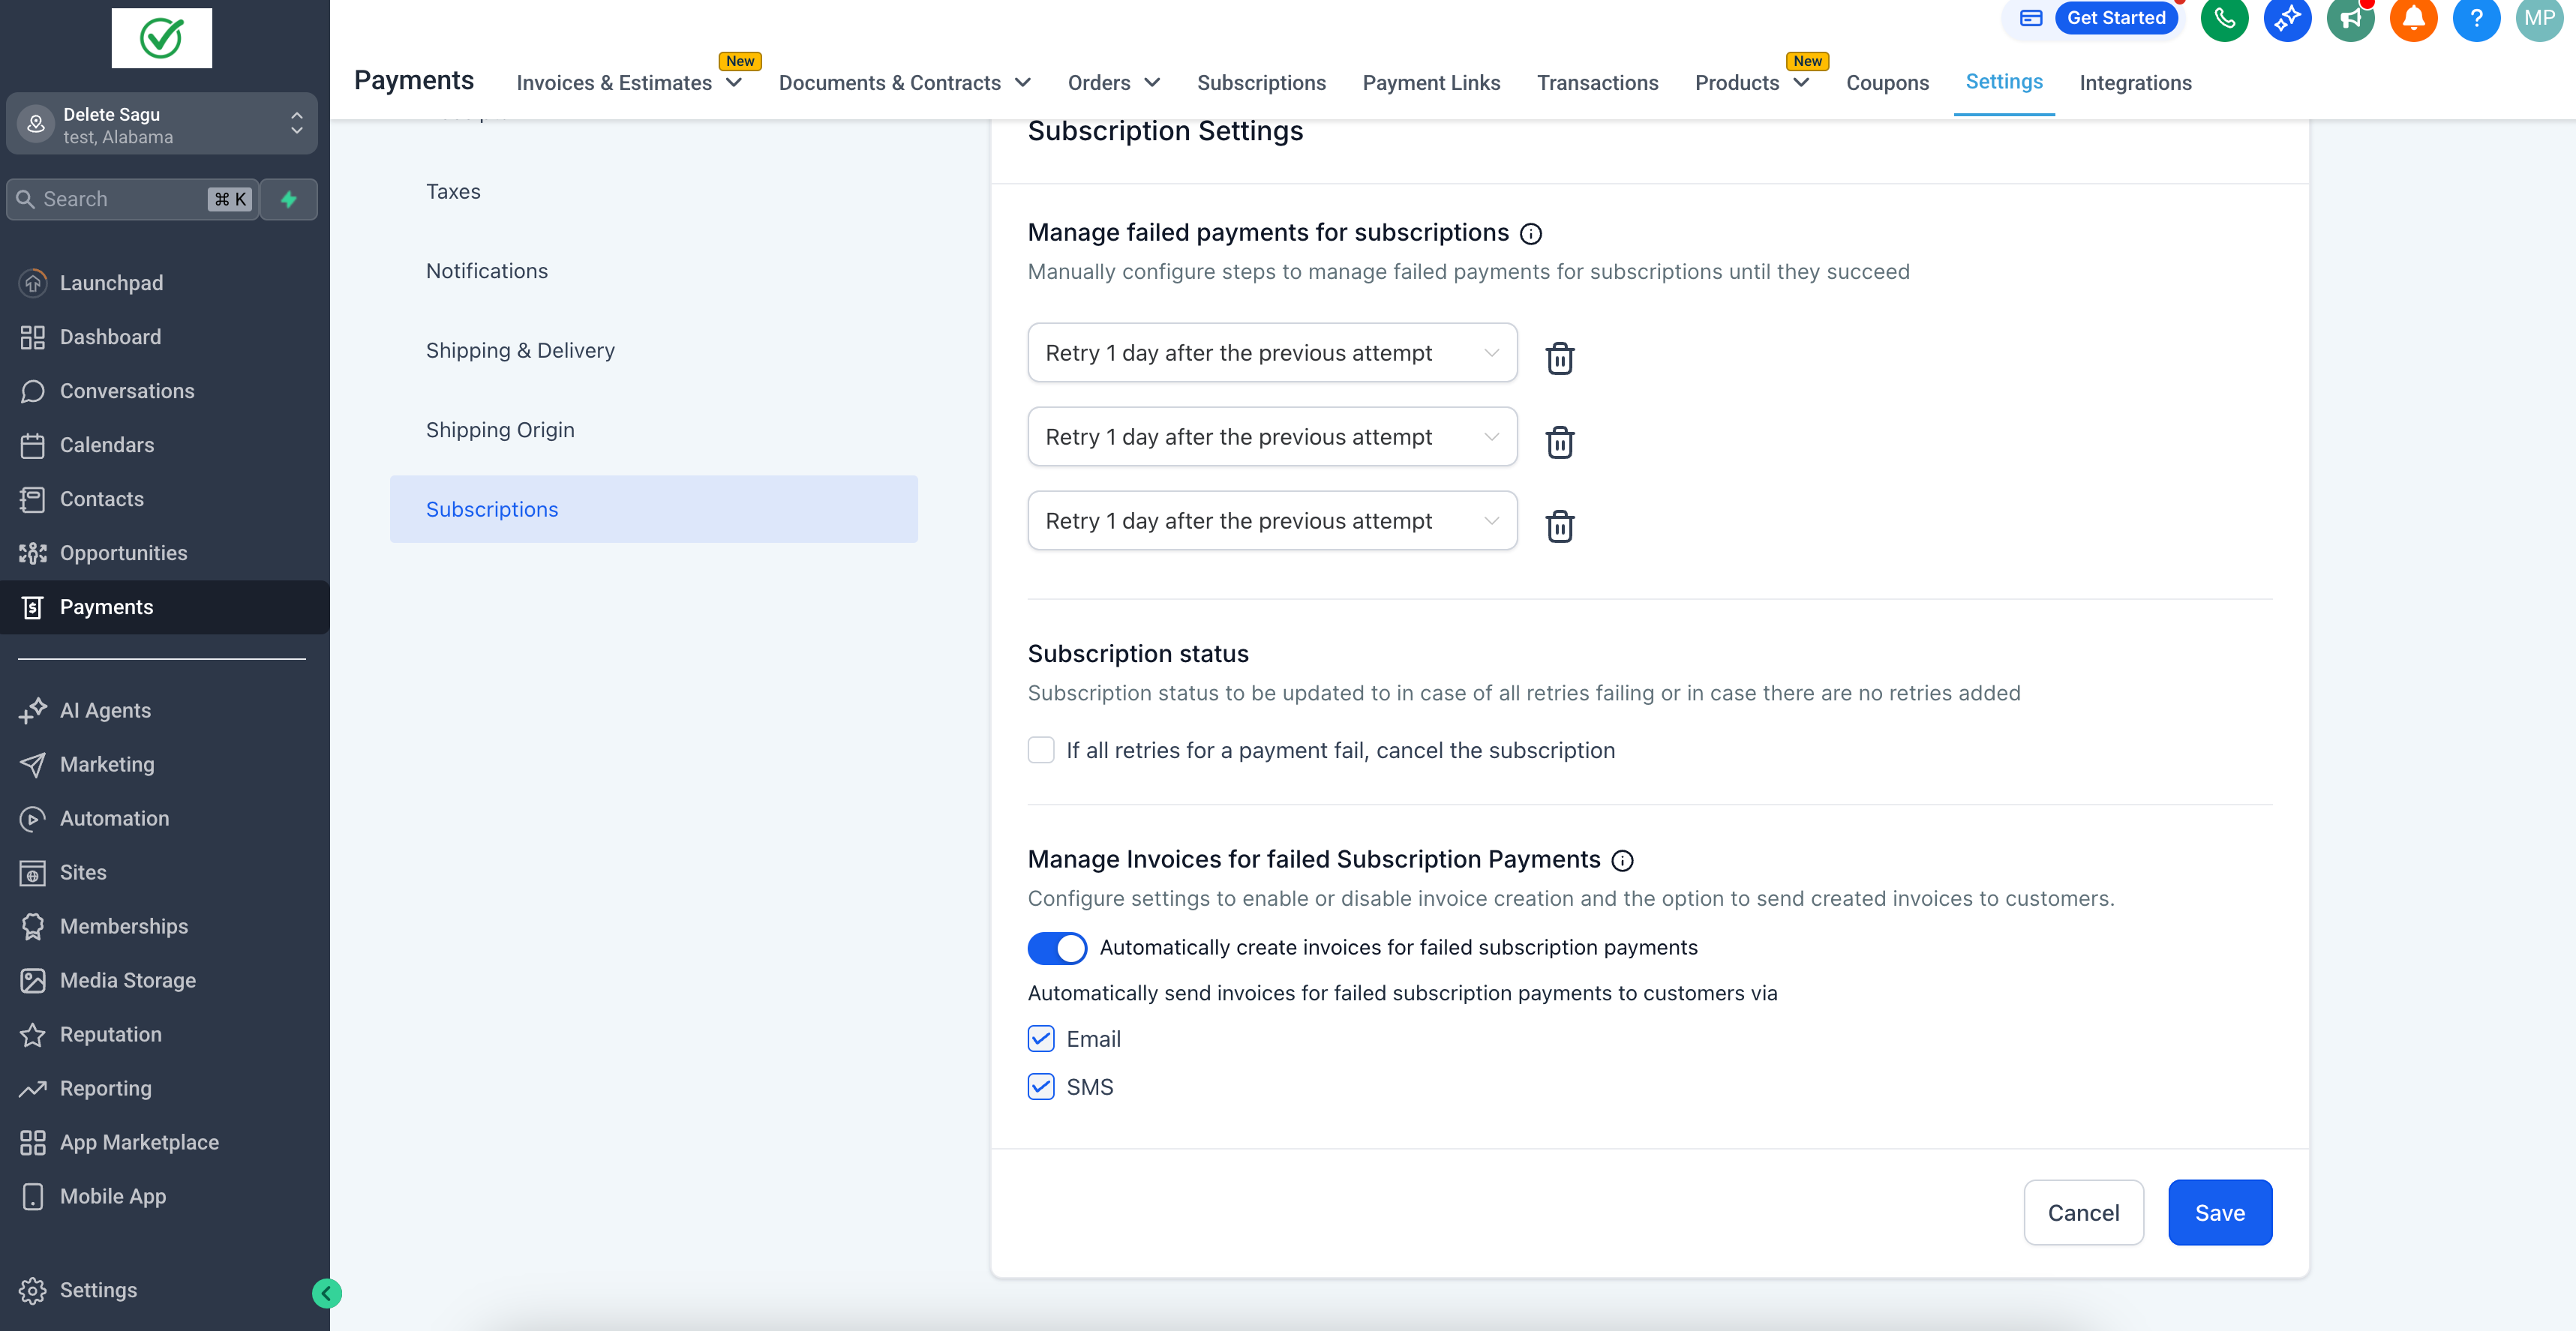The image size is (2576, 1331).
Task: Click the lightning bolt quick actions icon
Action: coord(289,199)
